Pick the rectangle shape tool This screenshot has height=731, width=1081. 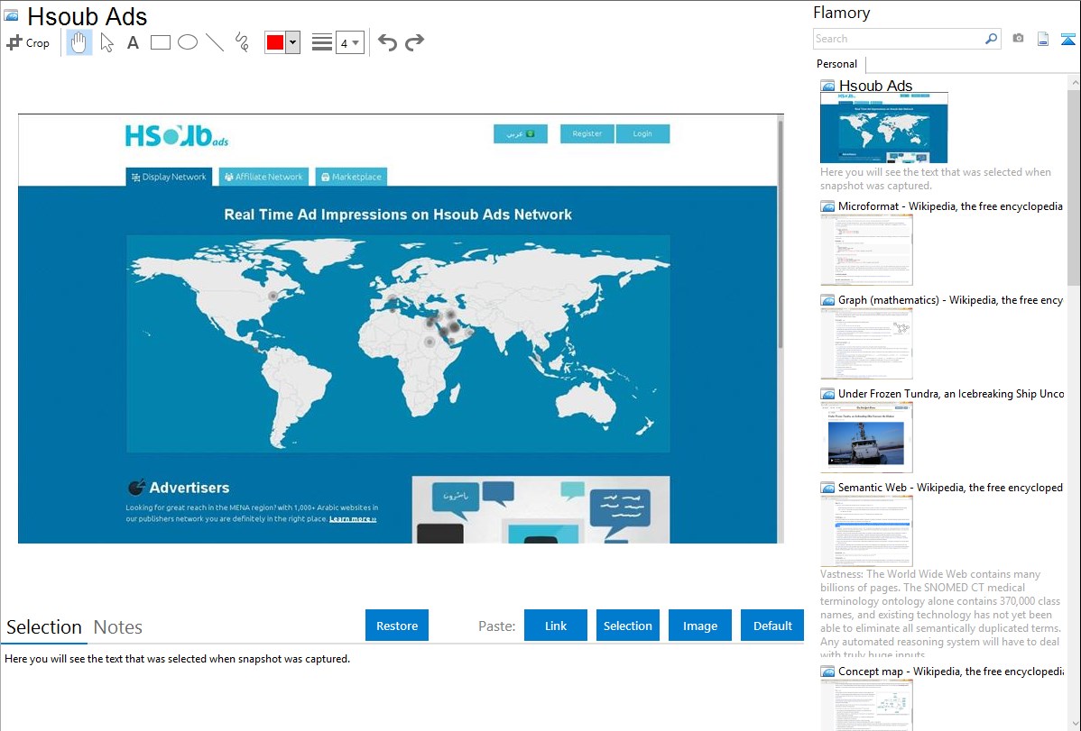pos(161,42)
